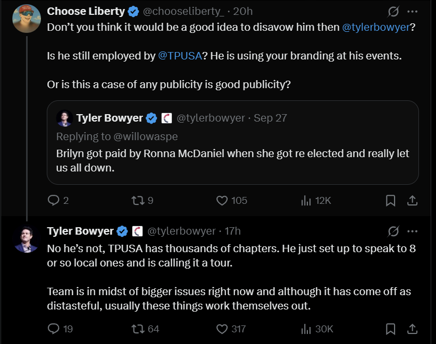The height and width of the screenshot is (344, 436).
Task: Click Grok icon on Tyler Bowyer's reply
Action: [393, 231]
